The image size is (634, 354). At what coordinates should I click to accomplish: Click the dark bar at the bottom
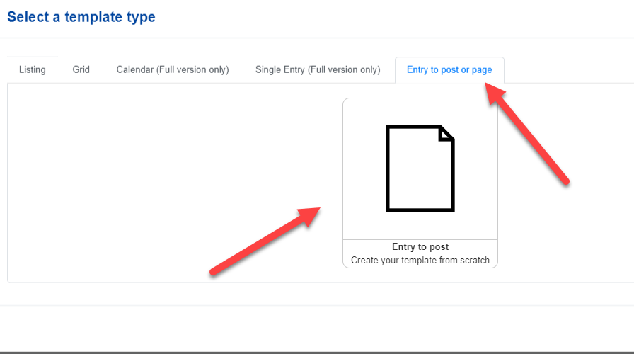317,353
